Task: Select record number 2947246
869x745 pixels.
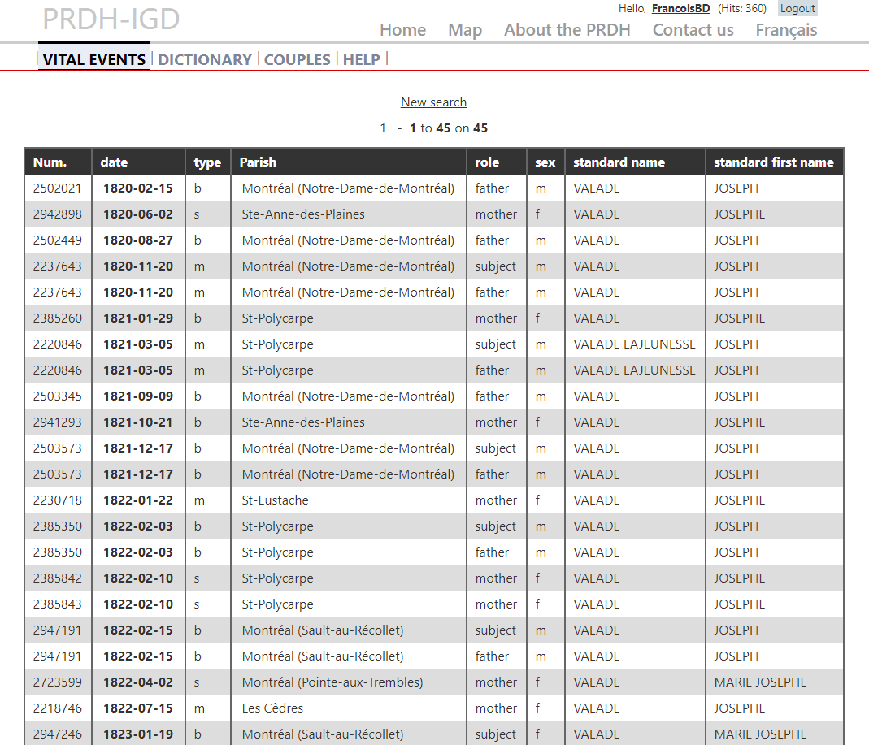Action: point(57,734)
